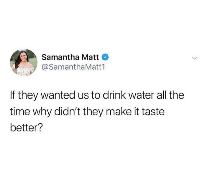Click "Samantha" in the bold display name
Screen dimensions: 207x177
click(x=60, y=57)
